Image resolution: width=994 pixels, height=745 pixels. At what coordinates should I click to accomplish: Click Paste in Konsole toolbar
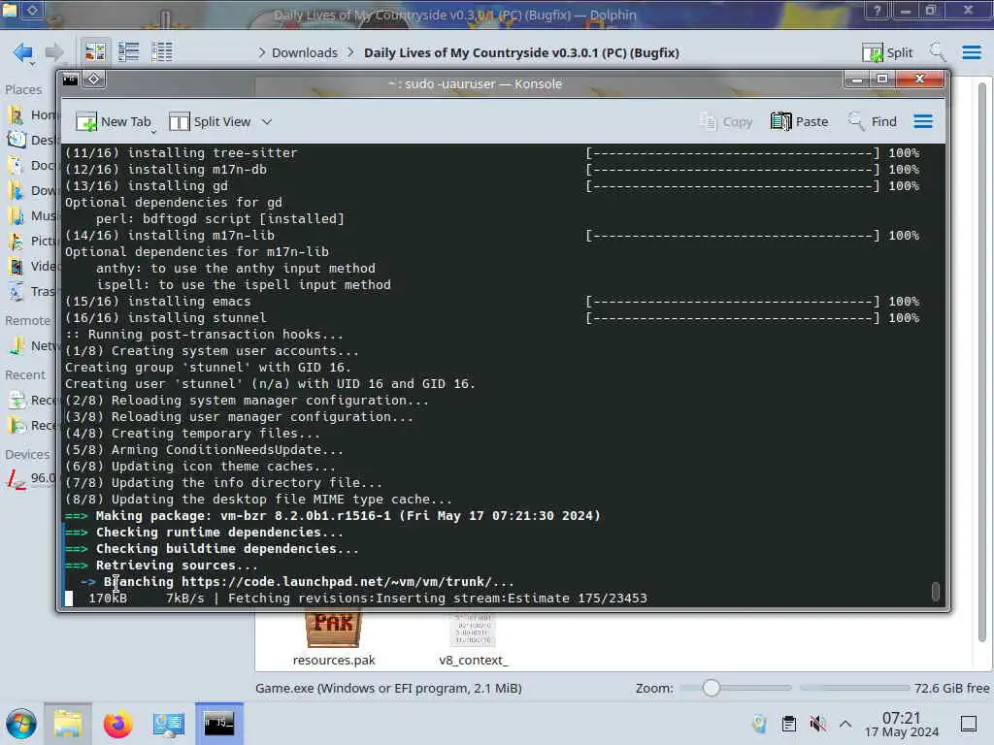click(799, 121)
